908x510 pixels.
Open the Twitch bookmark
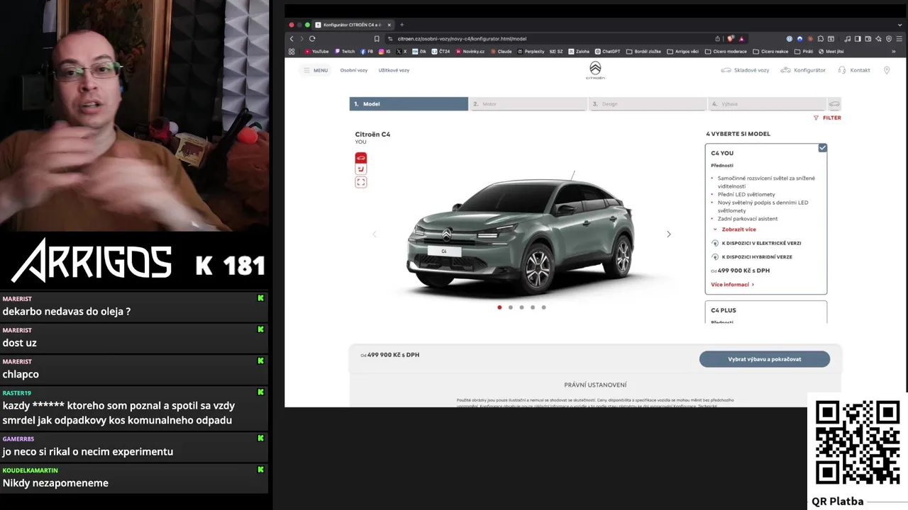tap(344, 51)
